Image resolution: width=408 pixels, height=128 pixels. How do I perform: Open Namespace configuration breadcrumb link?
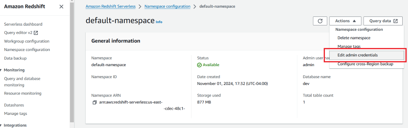click(167, 6)
